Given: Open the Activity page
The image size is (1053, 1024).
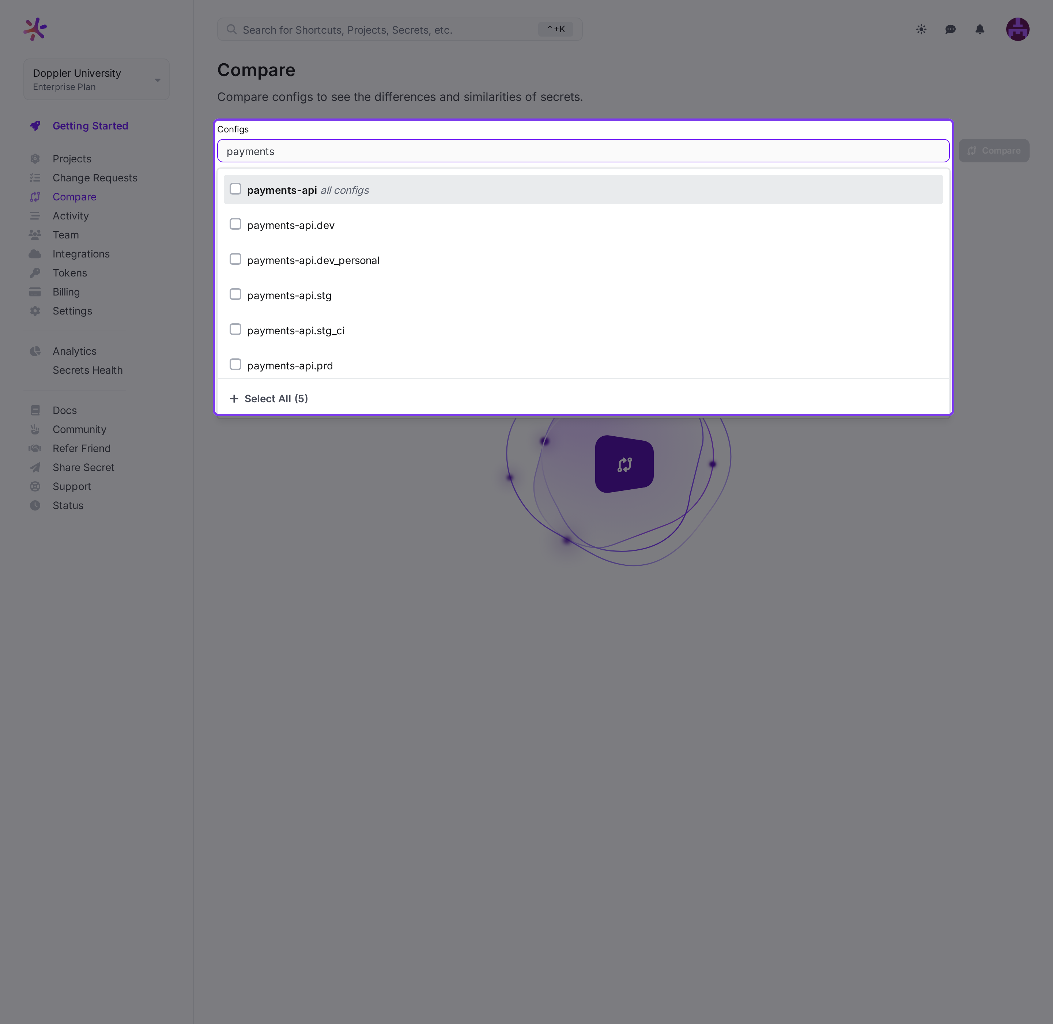Looking at the screenshot, I should tap(71, 216).
